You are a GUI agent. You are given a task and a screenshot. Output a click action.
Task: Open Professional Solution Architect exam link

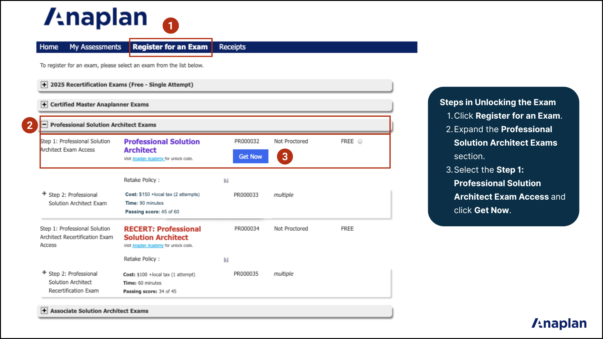click(162, 146)
